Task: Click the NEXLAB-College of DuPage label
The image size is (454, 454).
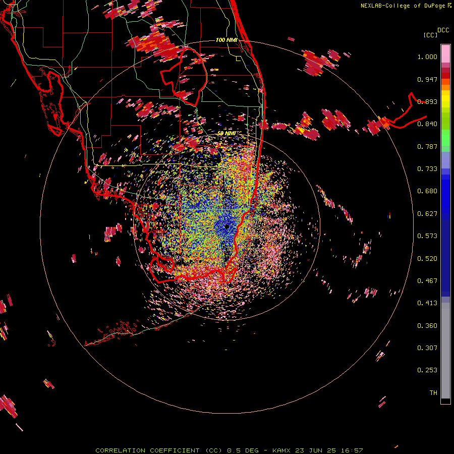Action: pyautogui.click(x=406, y=6)
